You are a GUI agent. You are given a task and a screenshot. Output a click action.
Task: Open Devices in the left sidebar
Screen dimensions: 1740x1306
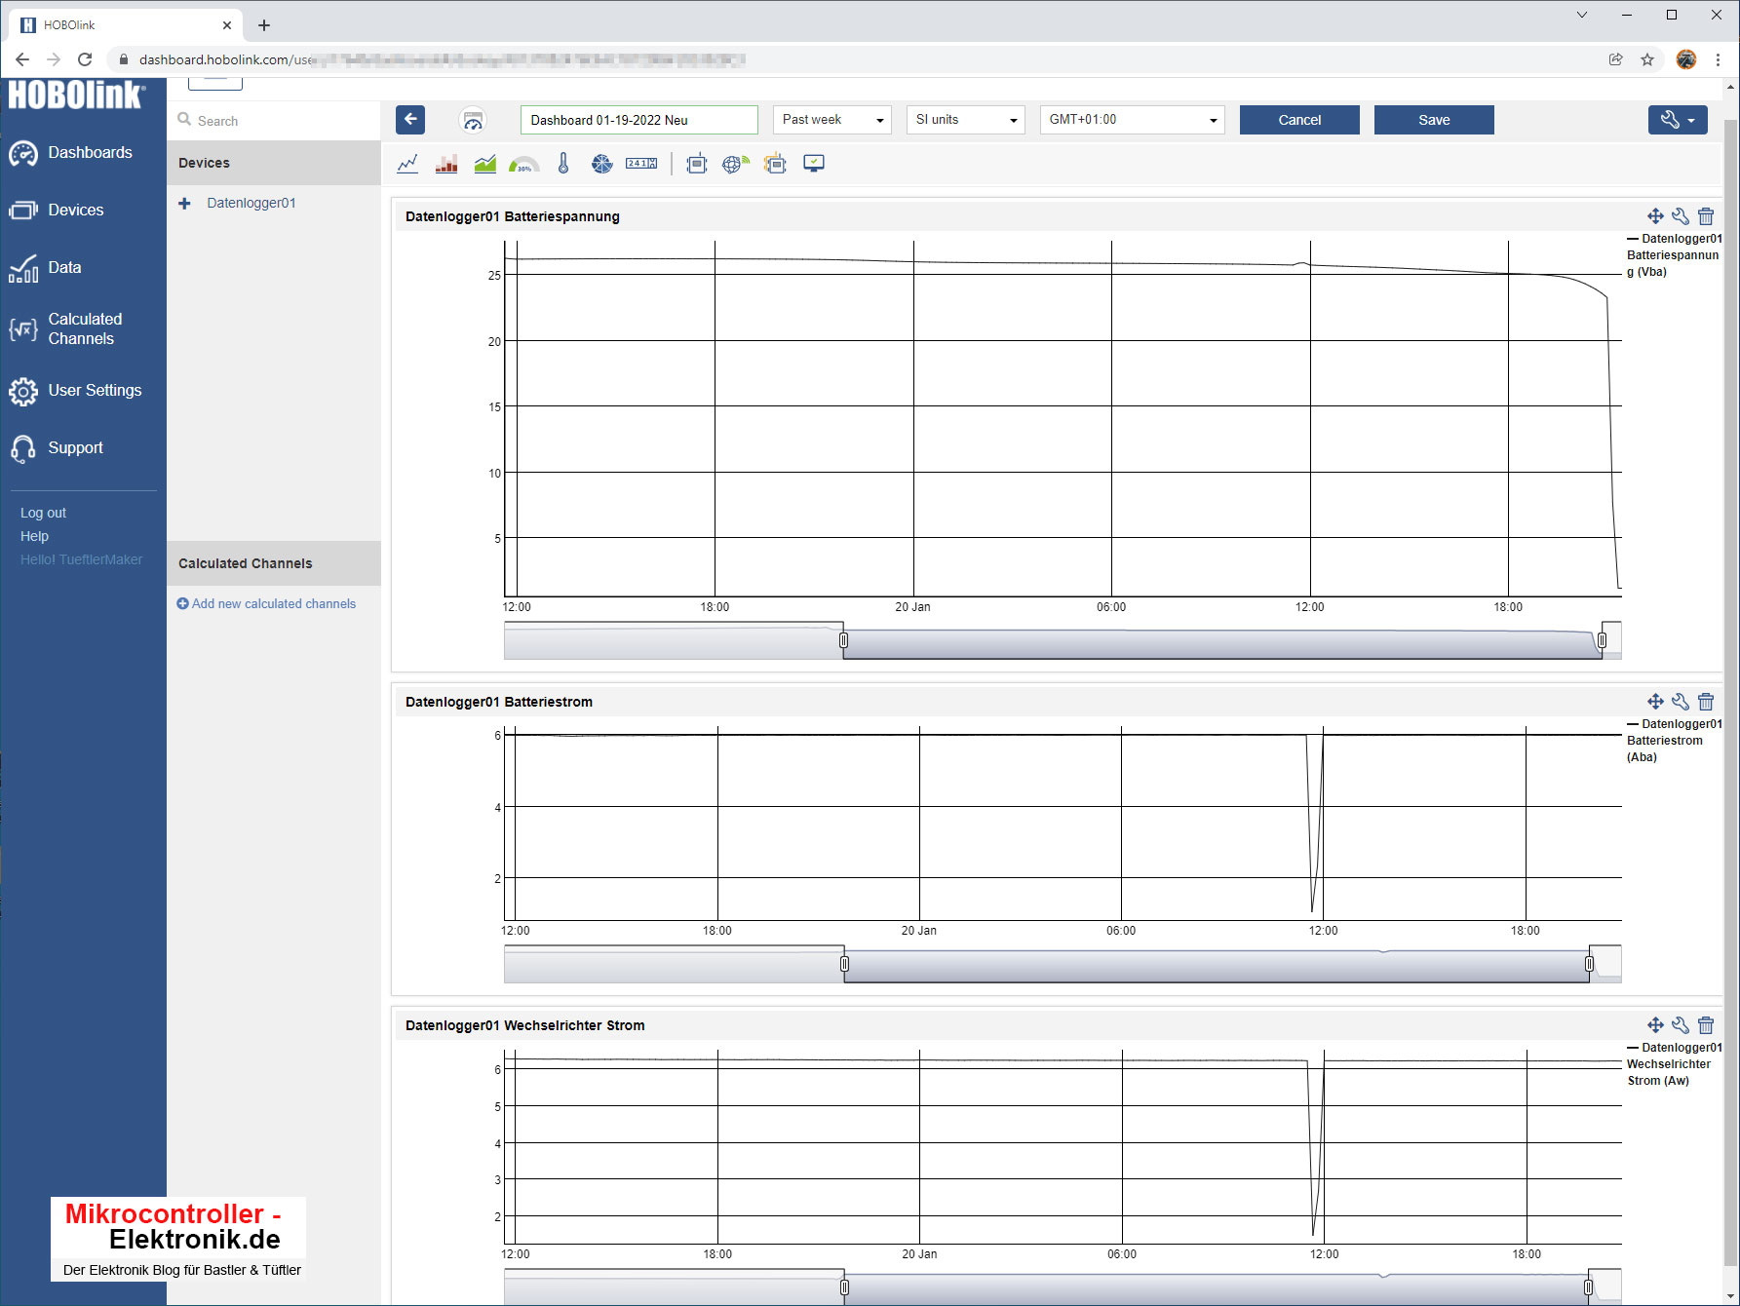[57, 211]
